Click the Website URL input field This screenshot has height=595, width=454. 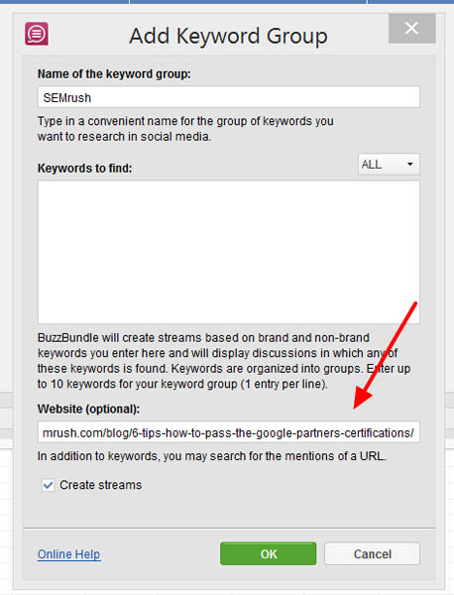click(229, 432)
